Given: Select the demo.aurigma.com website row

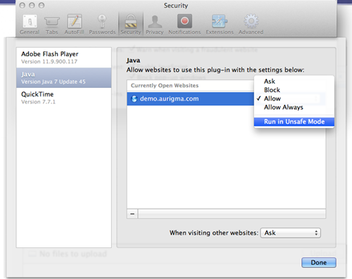Looking at the screenshot, I should click(x=190, y=98).
